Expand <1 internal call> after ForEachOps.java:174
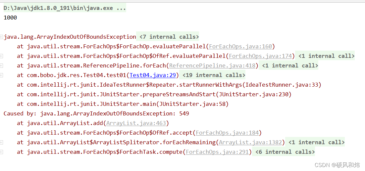This screenshot has height=171, width=365. tap(326, 56)
